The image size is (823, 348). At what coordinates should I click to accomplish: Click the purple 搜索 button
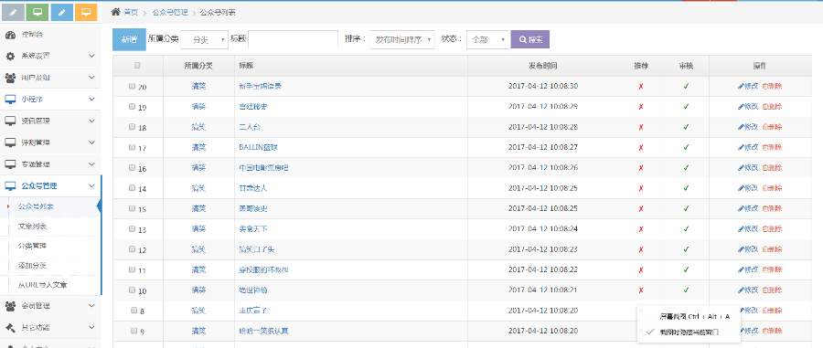pyautogui.click(x=530, y=39)
